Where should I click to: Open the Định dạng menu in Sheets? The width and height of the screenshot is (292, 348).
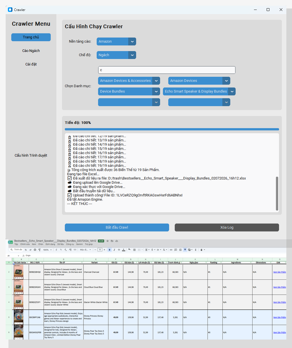coord(50,244)
